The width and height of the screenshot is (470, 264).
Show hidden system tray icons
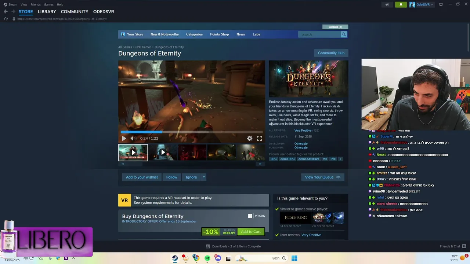73,258
